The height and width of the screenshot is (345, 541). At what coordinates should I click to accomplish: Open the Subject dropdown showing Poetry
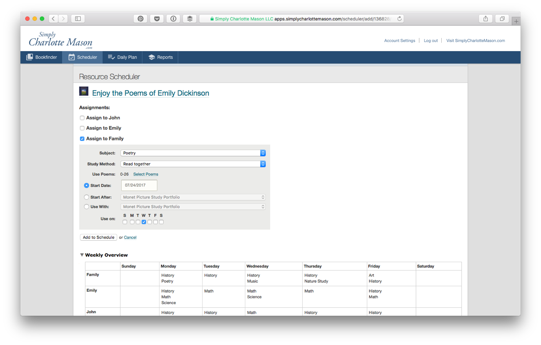coord(193,153)
